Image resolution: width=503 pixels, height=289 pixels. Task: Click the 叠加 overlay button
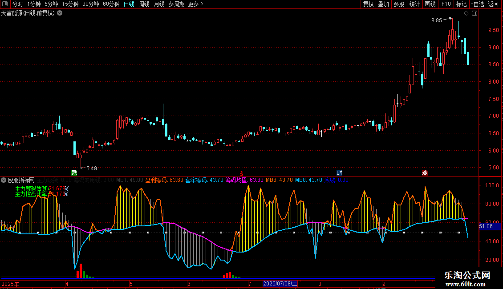(x=383, y=4)
